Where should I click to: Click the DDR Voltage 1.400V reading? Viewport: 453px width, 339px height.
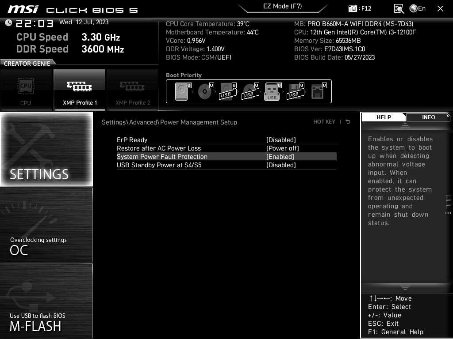pos(195,49)
